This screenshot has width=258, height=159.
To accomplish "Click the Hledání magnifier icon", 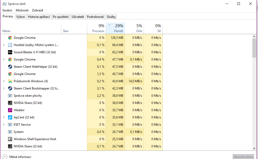I will (x=10, y=110).
